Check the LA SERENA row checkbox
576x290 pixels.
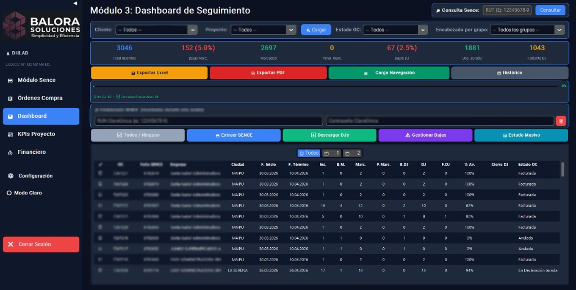[100, 270]
